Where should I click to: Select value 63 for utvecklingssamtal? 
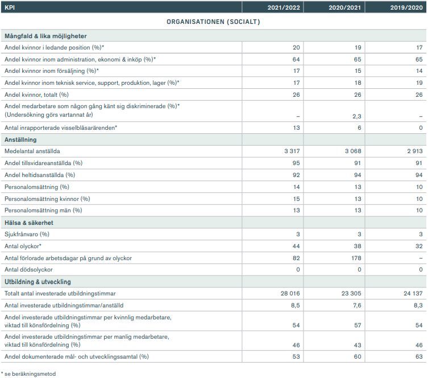[419, 357]
